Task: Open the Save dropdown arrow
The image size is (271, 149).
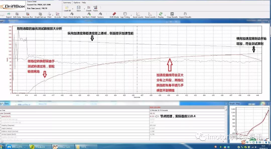Action: pos(84,8)
